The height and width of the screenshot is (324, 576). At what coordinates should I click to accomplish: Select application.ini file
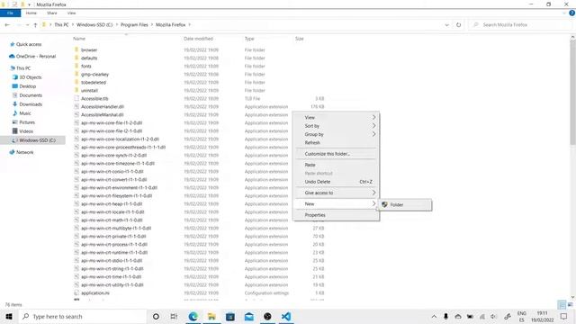point(95,293)
